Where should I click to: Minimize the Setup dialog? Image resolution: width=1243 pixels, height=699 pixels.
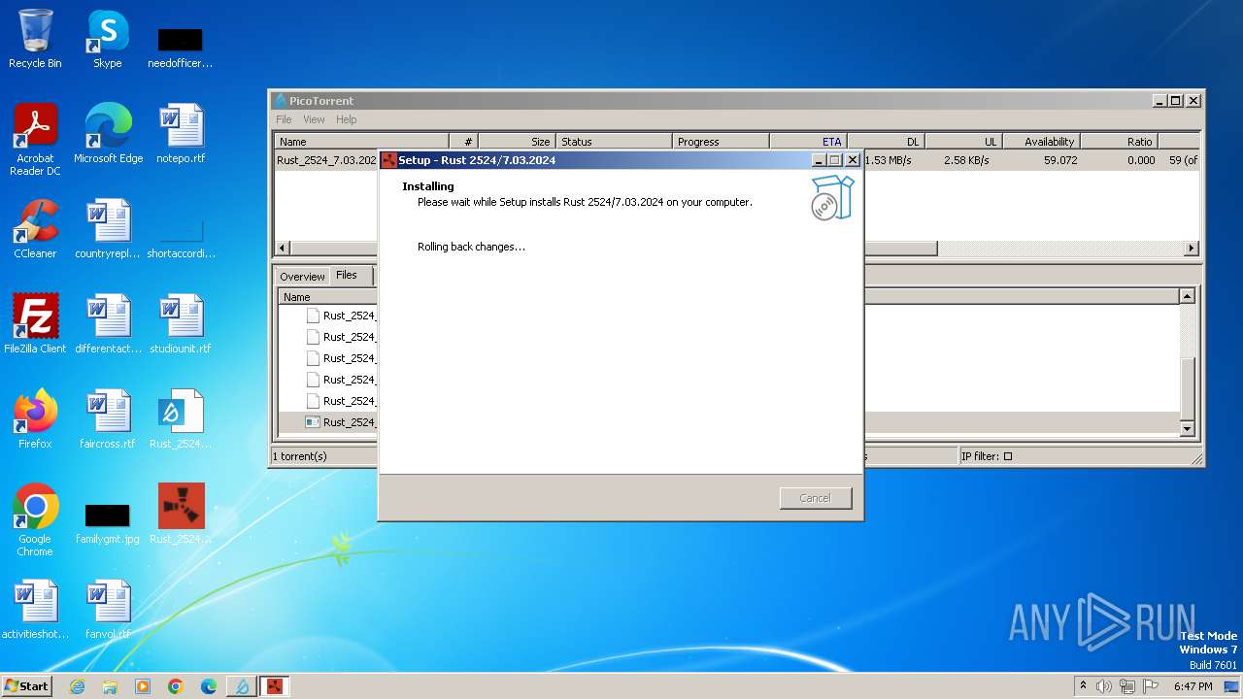[819, 160]
